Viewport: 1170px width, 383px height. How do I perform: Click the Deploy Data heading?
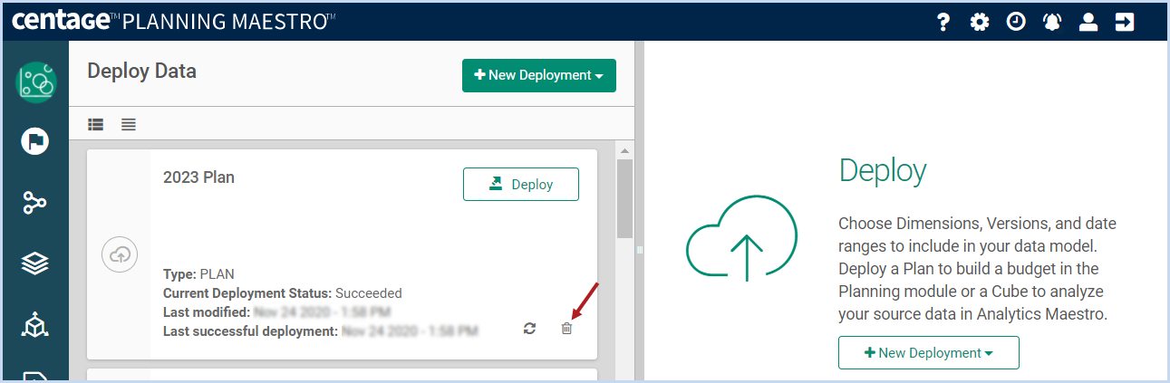click(141, 71)
